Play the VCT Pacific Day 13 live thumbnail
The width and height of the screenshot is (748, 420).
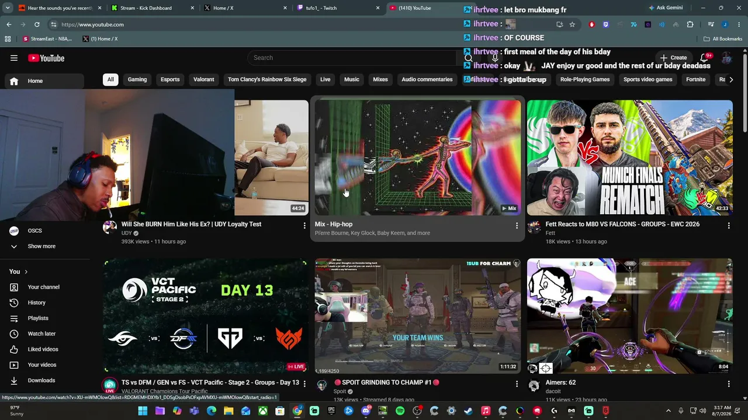coord(206,316)
